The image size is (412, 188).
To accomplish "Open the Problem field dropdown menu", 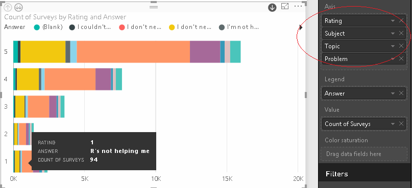I will 393,59.
